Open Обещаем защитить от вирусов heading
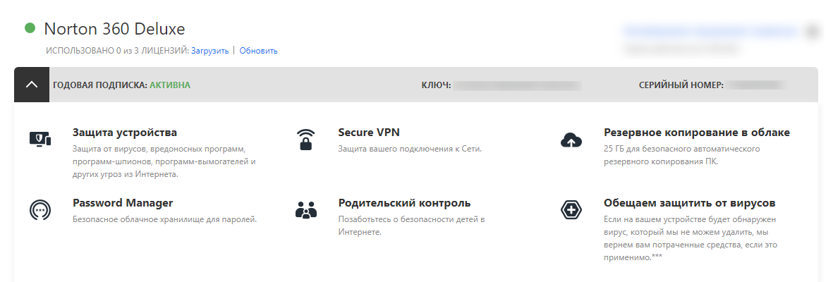833x282 pixels. tap(690, 203)
